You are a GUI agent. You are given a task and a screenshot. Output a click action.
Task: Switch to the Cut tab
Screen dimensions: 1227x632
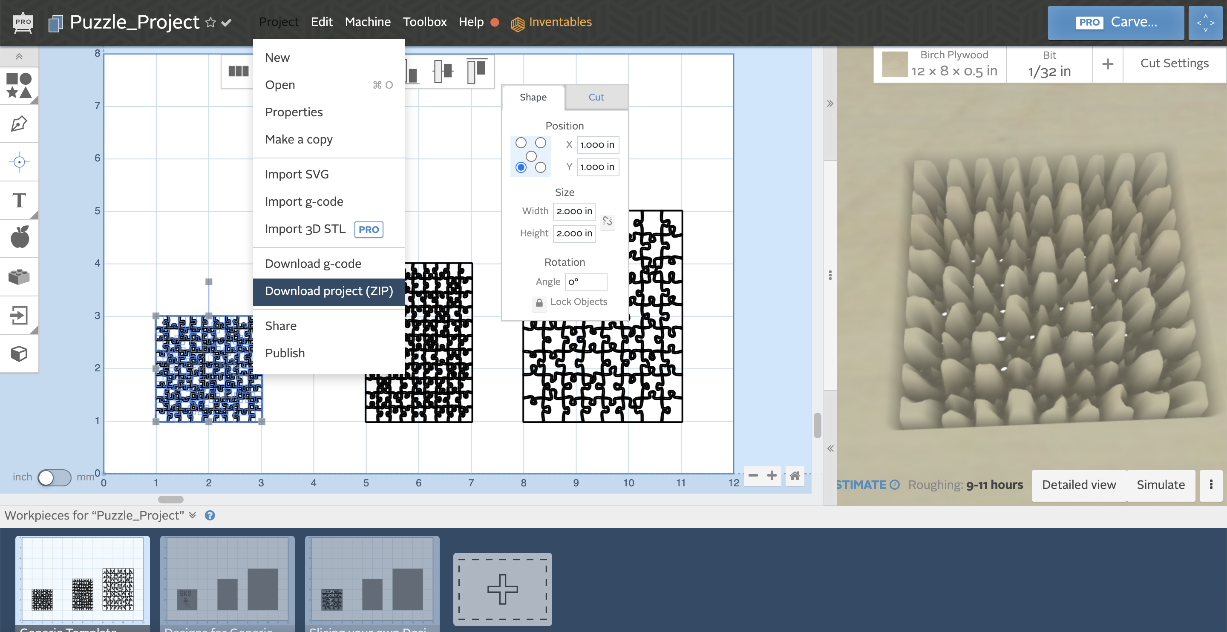tap(596, 97)
